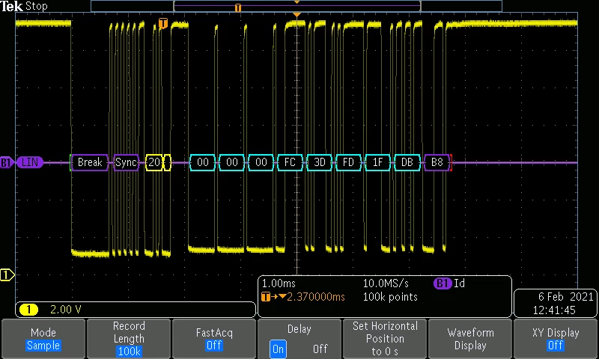Click the DB data byte box
Screen dimensions: 599x359
click(407, 162)
